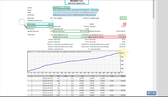Screen dimensions: 168x97
Task: Select relative drawdown value '9.45% (136.93)'
Action: pos(121,31)
